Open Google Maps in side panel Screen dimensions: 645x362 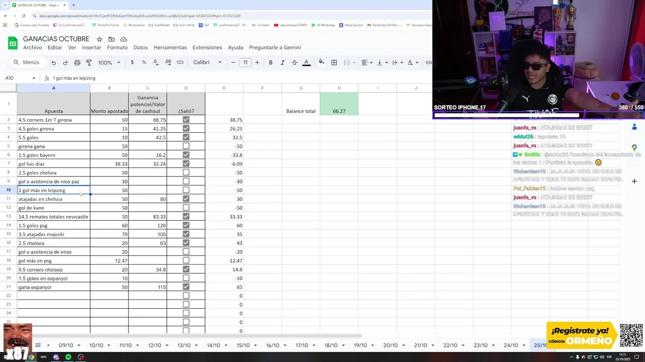point(634,147)
